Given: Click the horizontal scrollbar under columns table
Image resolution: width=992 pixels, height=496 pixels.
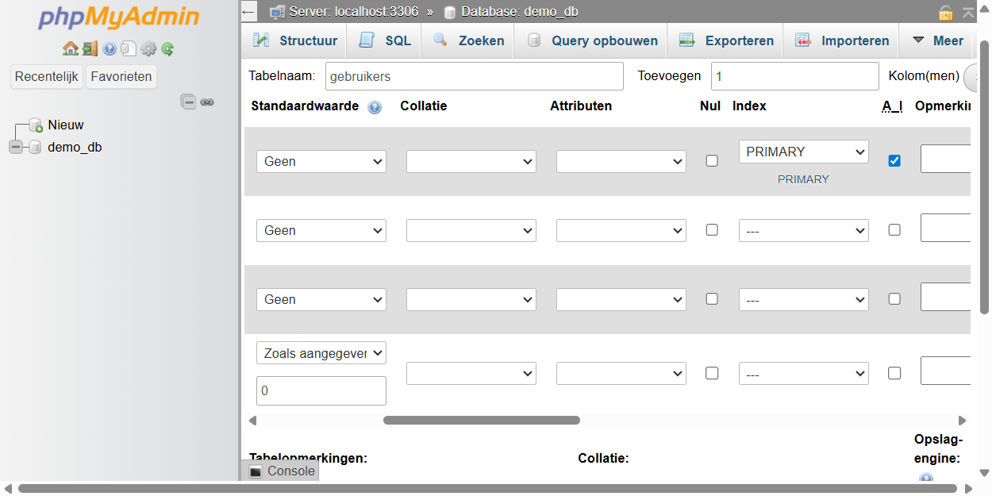Looking at the screenshot, I should point(481,421).
